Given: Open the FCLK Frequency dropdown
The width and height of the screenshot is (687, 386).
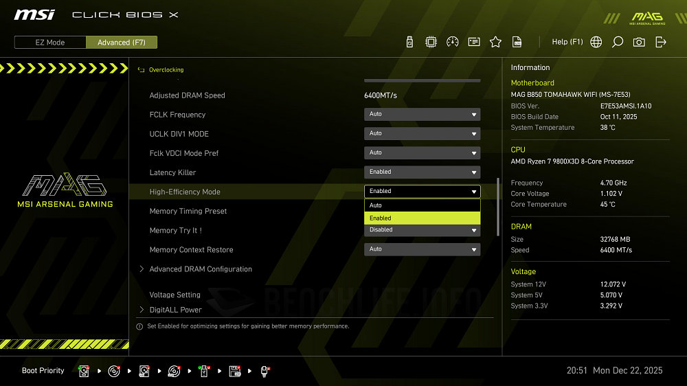Looking at the screenshot, I should [422, 114].
